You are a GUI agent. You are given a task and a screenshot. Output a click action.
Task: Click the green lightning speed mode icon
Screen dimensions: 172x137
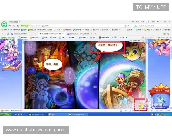tap(128, 26)
